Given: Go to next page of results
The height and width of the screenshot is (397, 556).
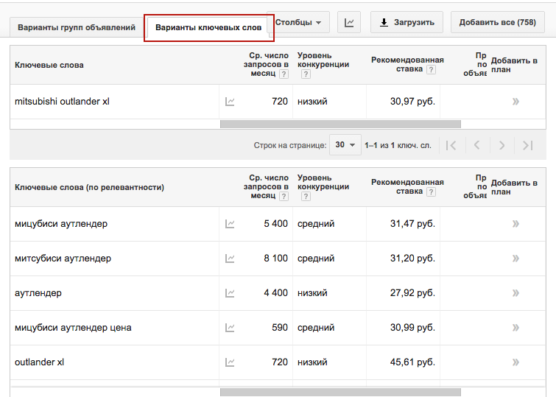Looking at the screenshot, I should (502, 145).
